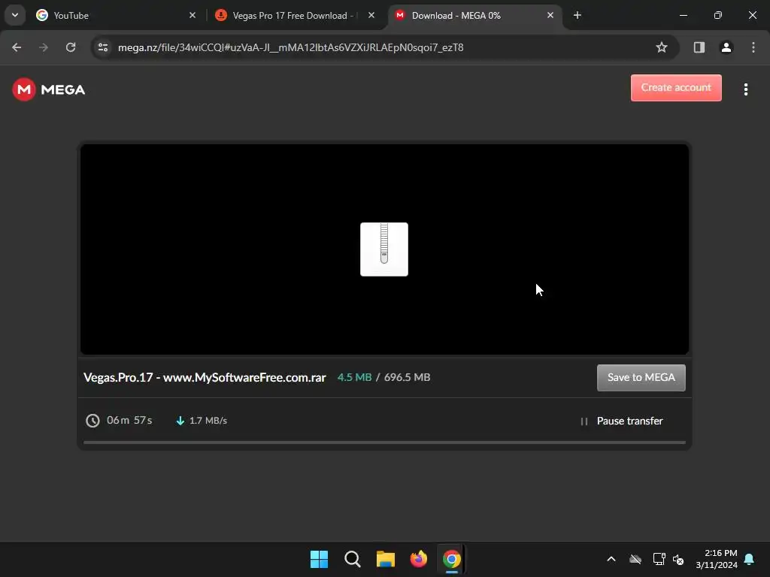This screenshot has width=770, height=577.
Task: Open the clock and date panel
Action: (x=717, y=559)
